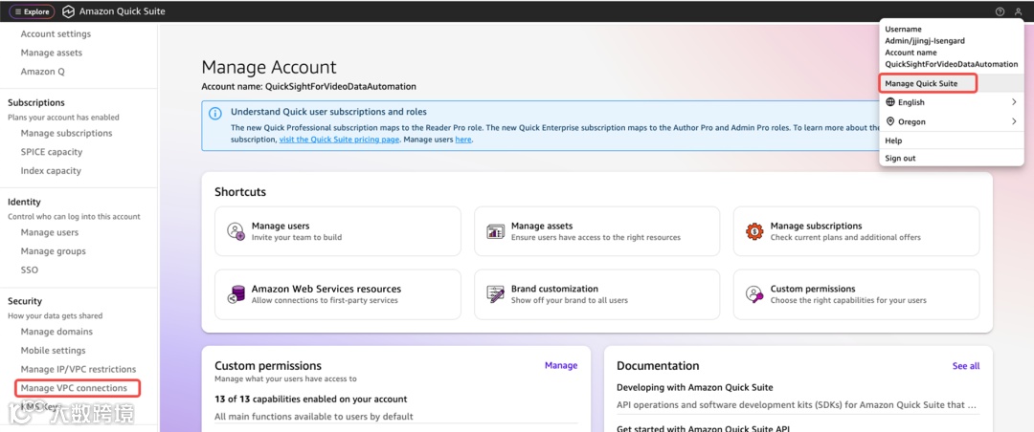The width and height of the screenshot is (1034, 432).
Task: Click the Custom permissions shortcut icon
Action: click(754, 294)
